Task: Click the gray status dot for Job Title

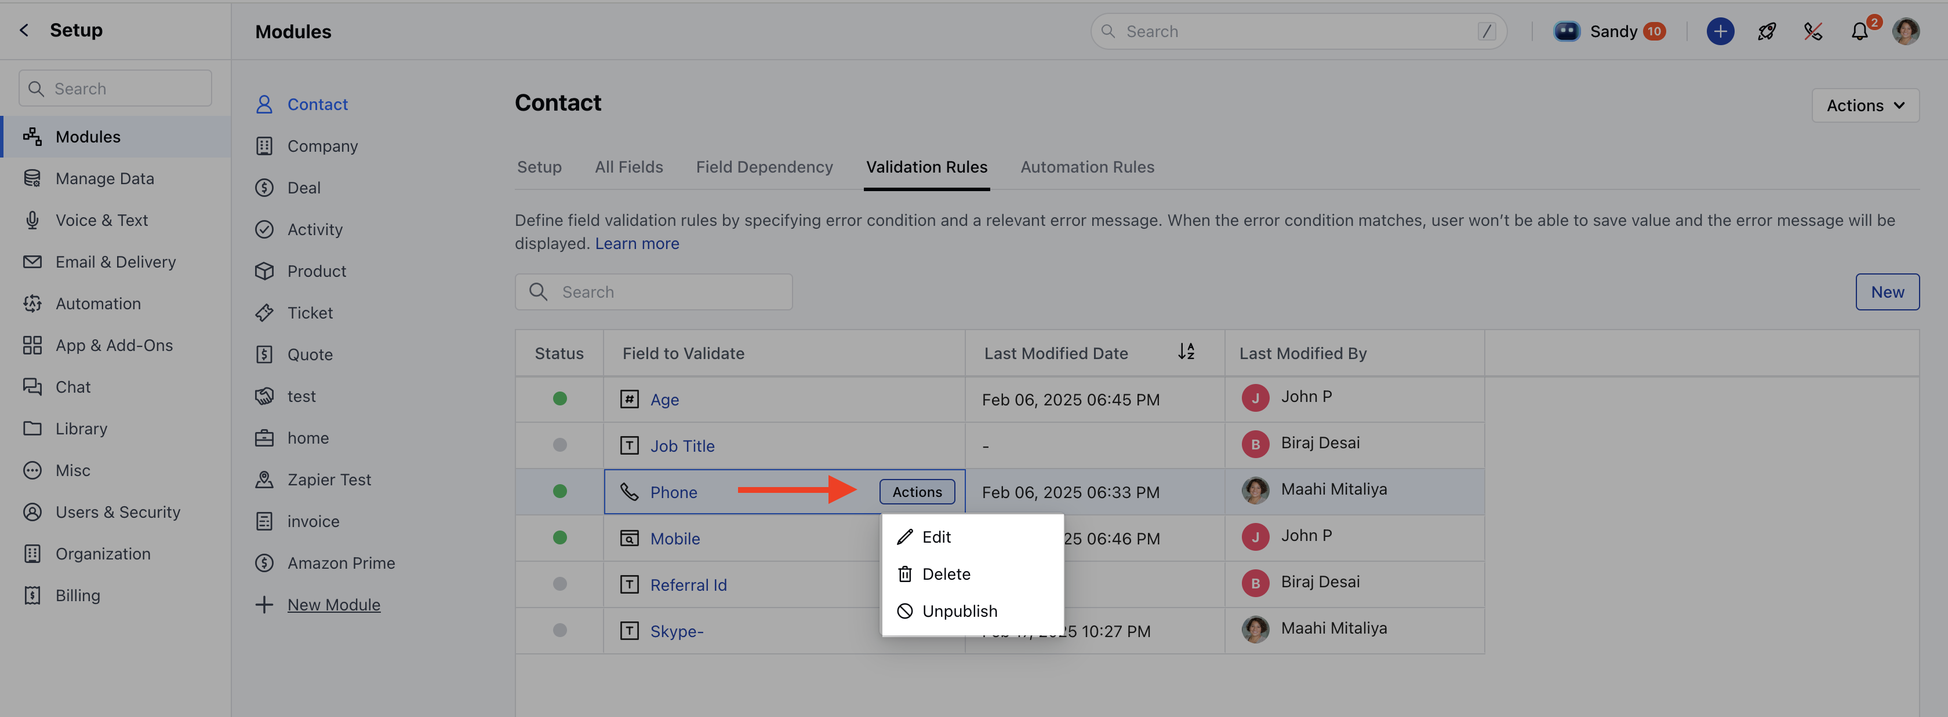Action: (x=559, y=445)
